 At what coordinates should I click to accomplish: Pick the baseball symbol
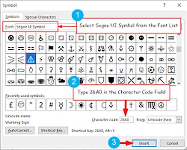tap(161, 70)
